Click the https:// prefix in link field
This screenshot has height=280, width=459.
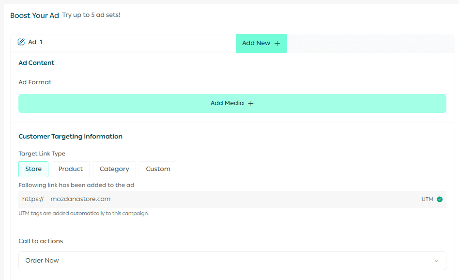[33, 199]
